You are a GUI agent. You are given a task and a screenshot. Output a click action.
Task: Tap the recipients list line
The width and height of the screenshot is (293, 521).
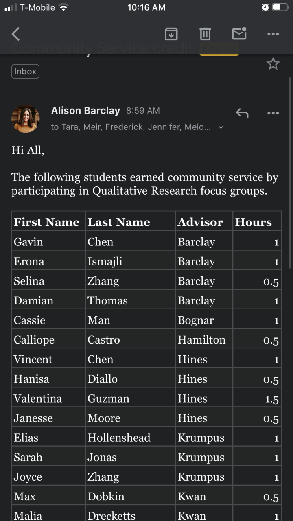[130, 127]
